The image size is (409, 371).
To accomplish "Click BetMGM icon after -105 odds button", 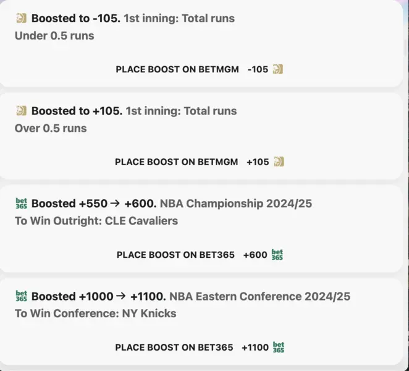I will [x=278, y=69].
